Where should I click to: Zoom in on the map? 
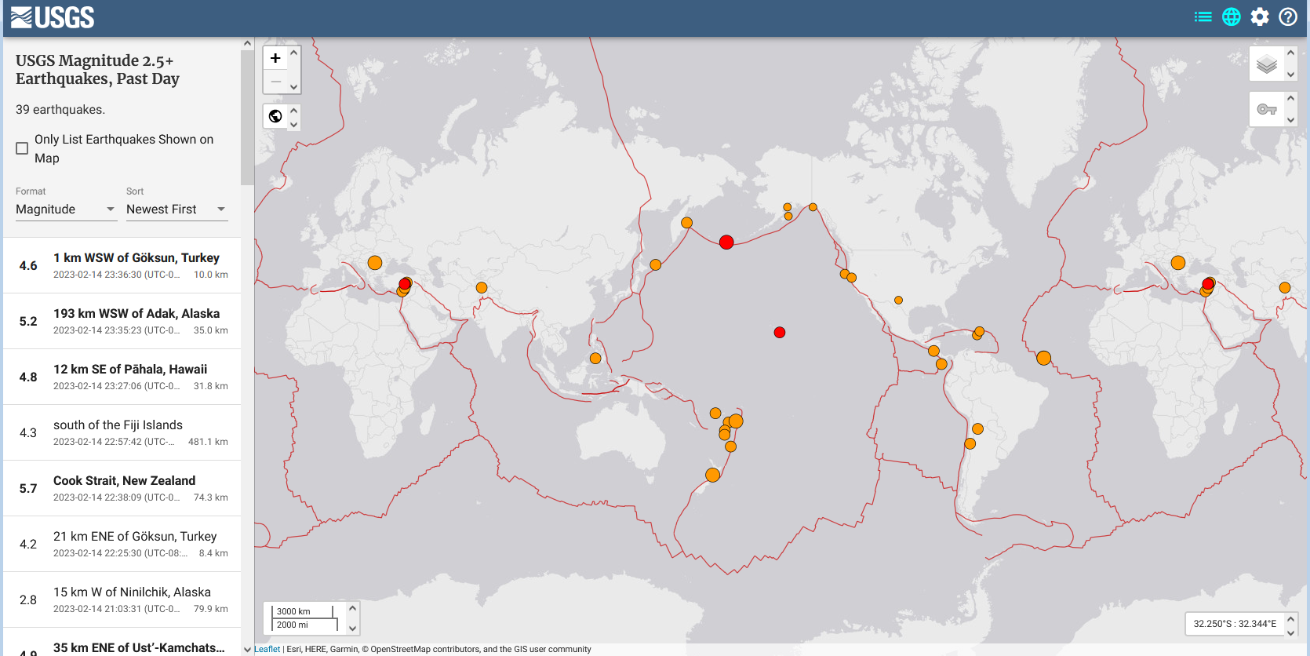(275, 58)
